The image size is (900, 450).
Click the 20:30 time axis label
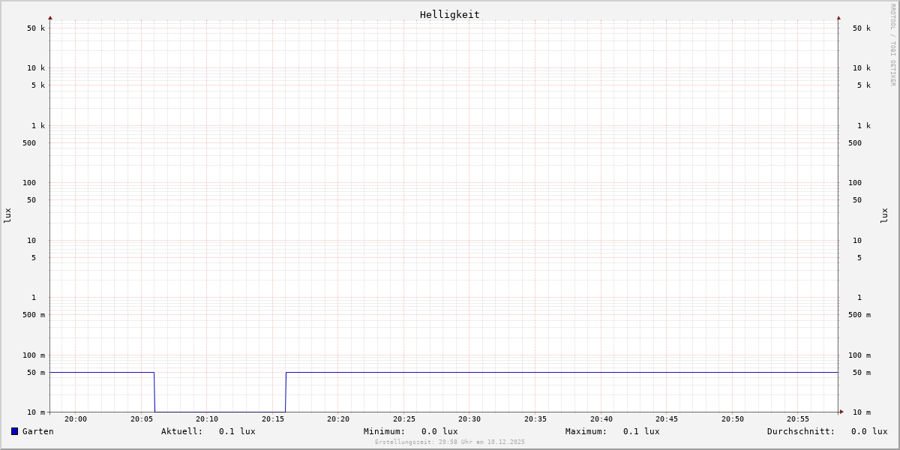coord(469,419)
